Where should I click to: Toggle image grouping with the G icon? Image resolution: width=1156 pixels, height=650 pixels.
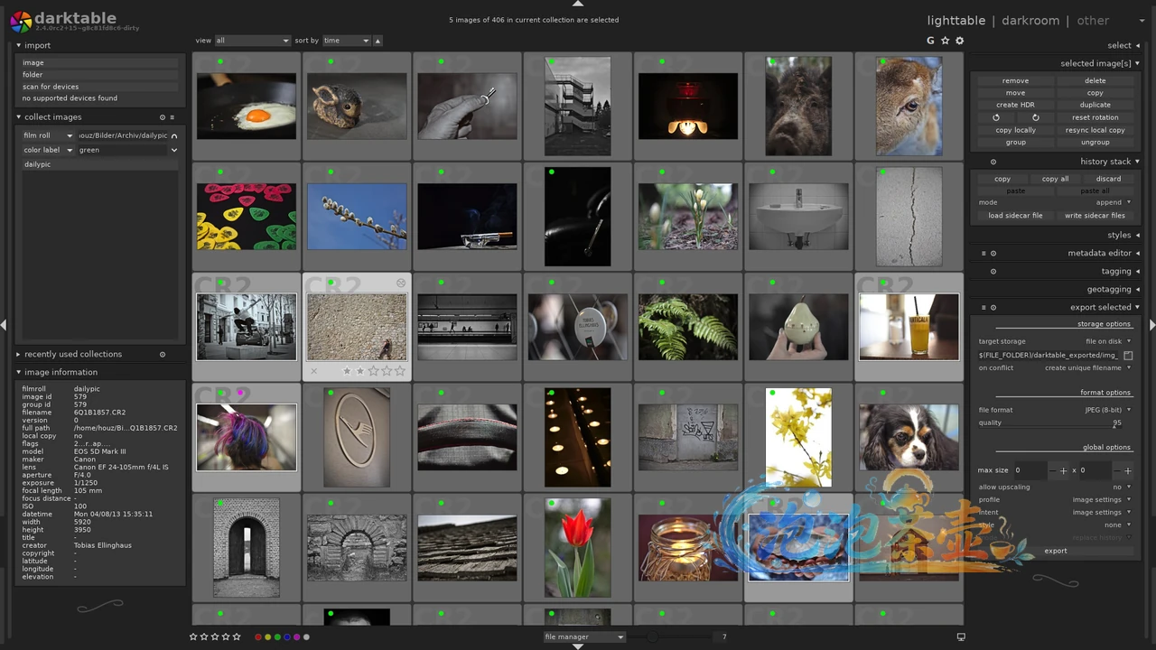pyautogui.click(x=930, y=41)
